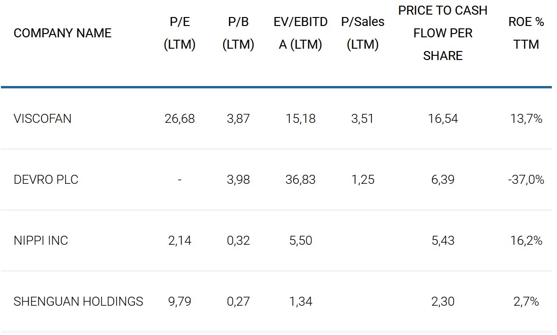Select NIPPI INC's P/B value 0,32
Viewport: 557px width, 335px height.
[x=238, y=241]
